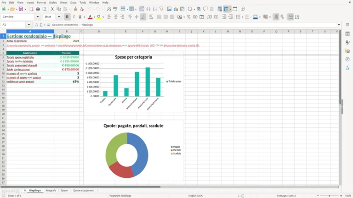Toggle the AutoFilter funnel icon
This screenshot has width=353, height=198.
click(x=161, y=9)
